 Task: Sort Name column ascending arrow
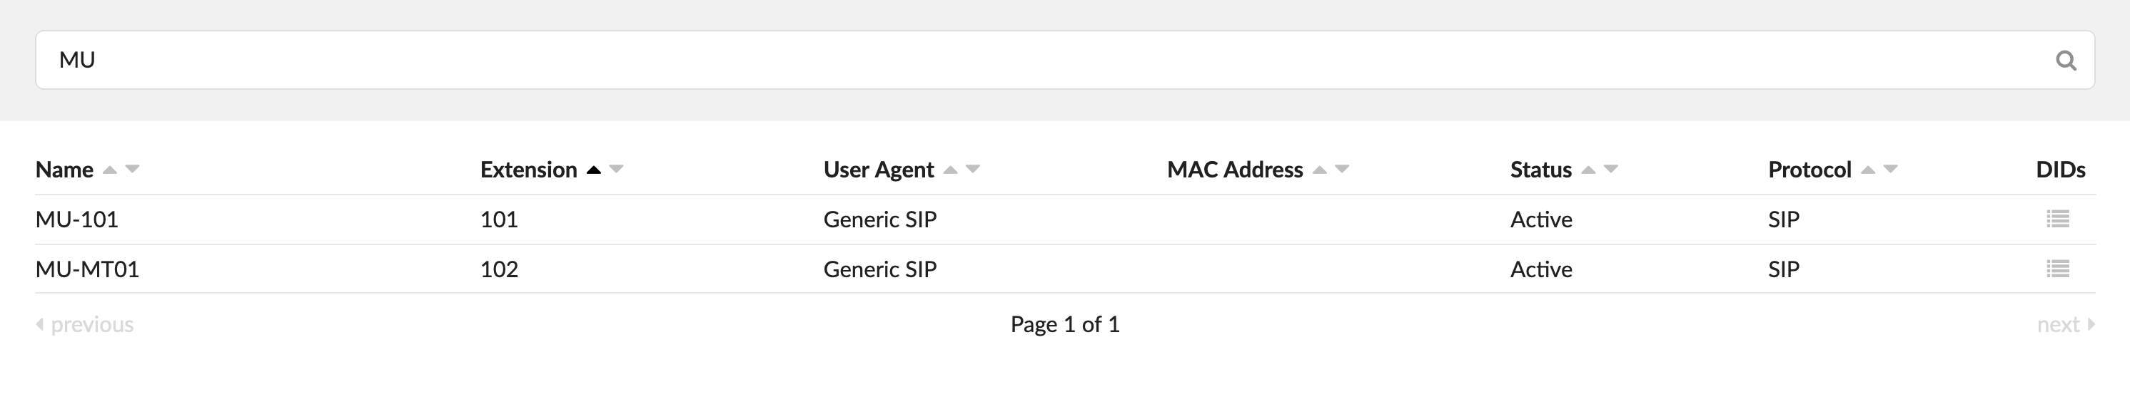tap(109, 170)
